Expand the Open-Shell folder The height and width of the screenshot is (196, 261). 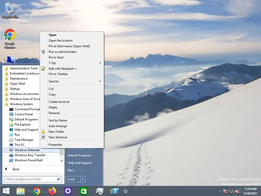[x=21, y=84]
